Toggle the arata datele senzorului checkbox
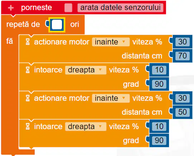The image size is (194, 156). pos(68,8)
